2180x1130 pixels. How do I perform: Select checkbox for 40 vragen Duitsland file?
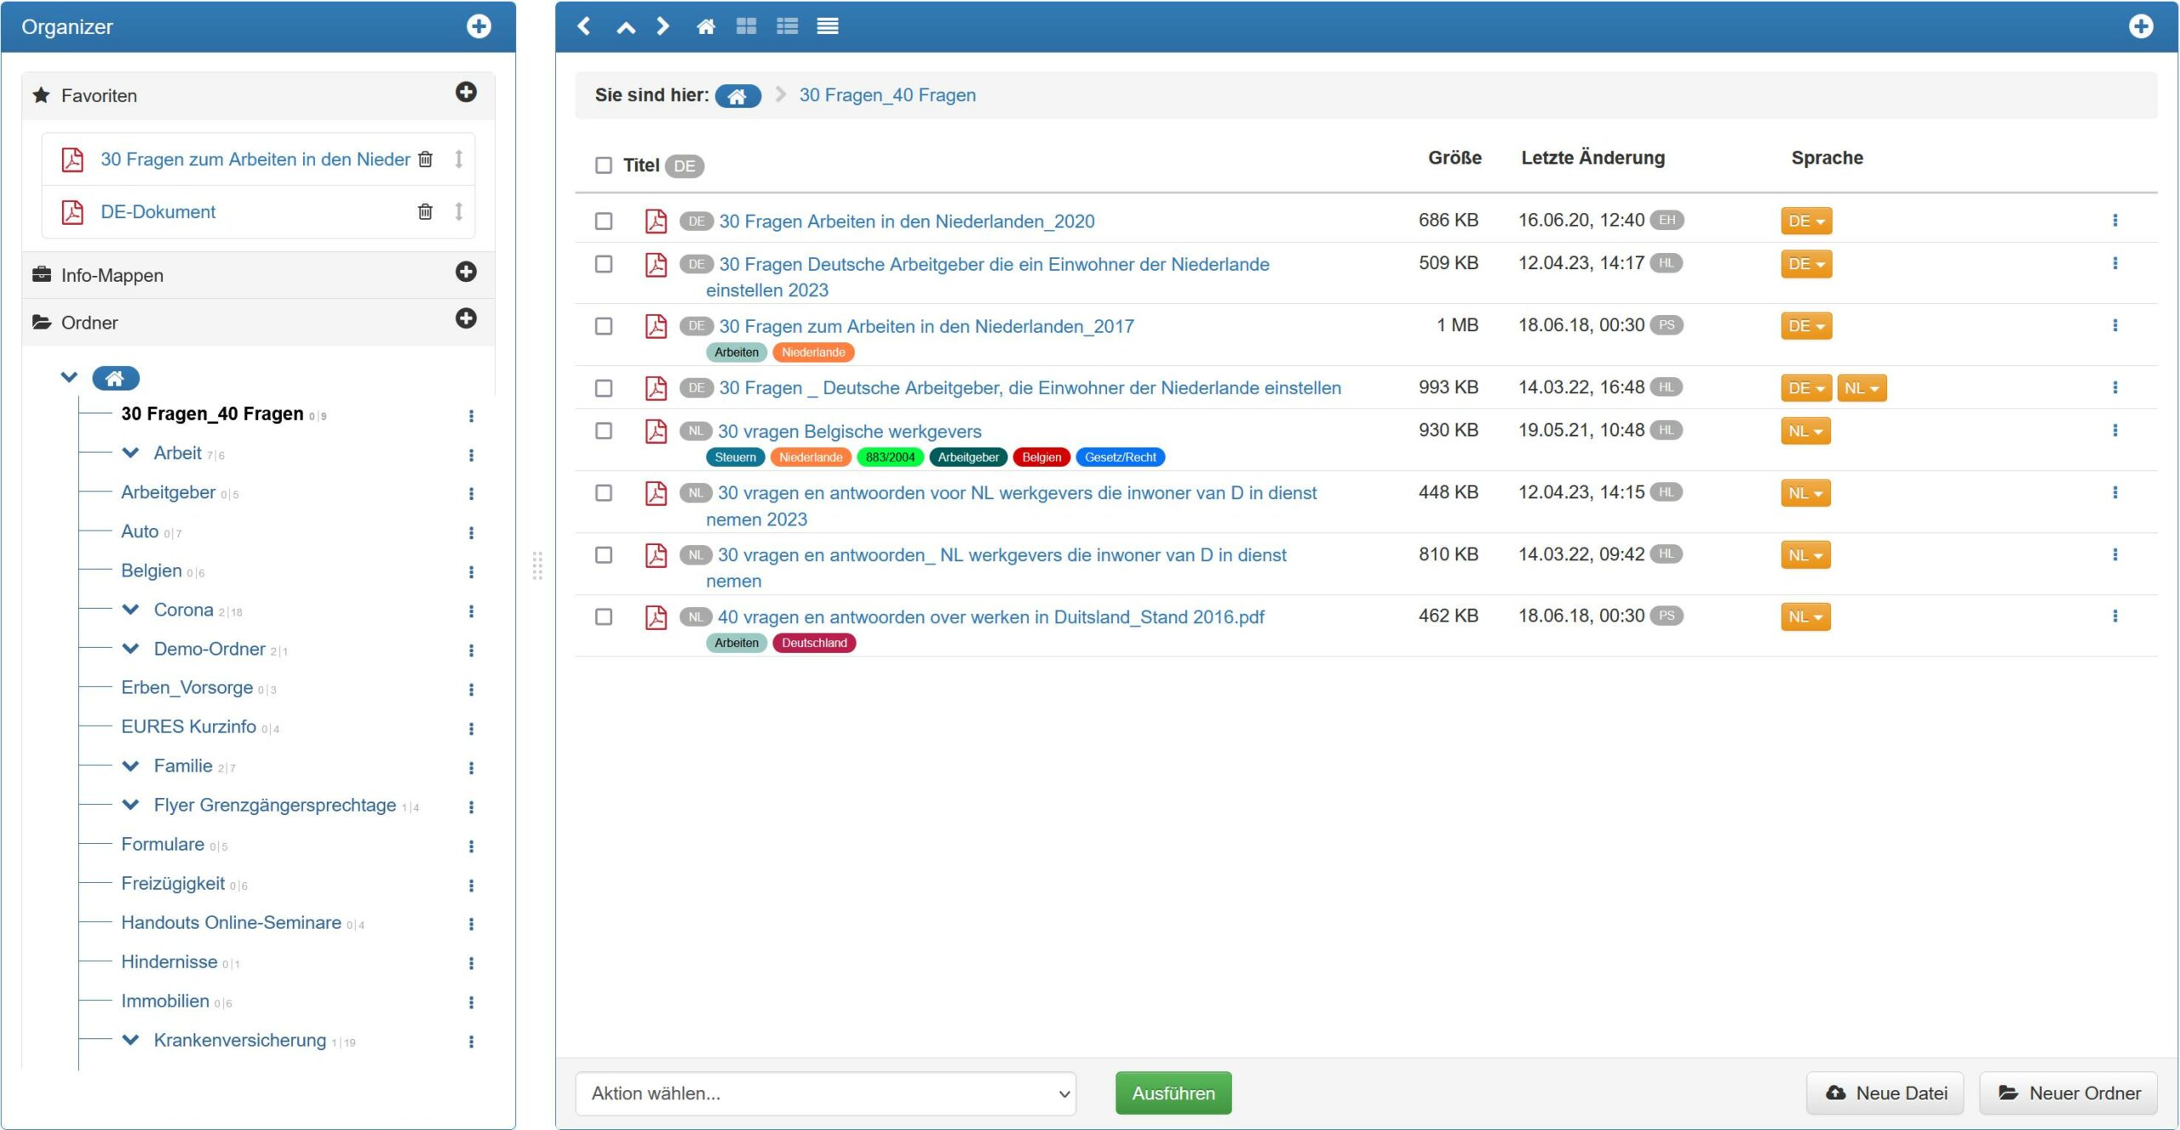pos(604,617)
